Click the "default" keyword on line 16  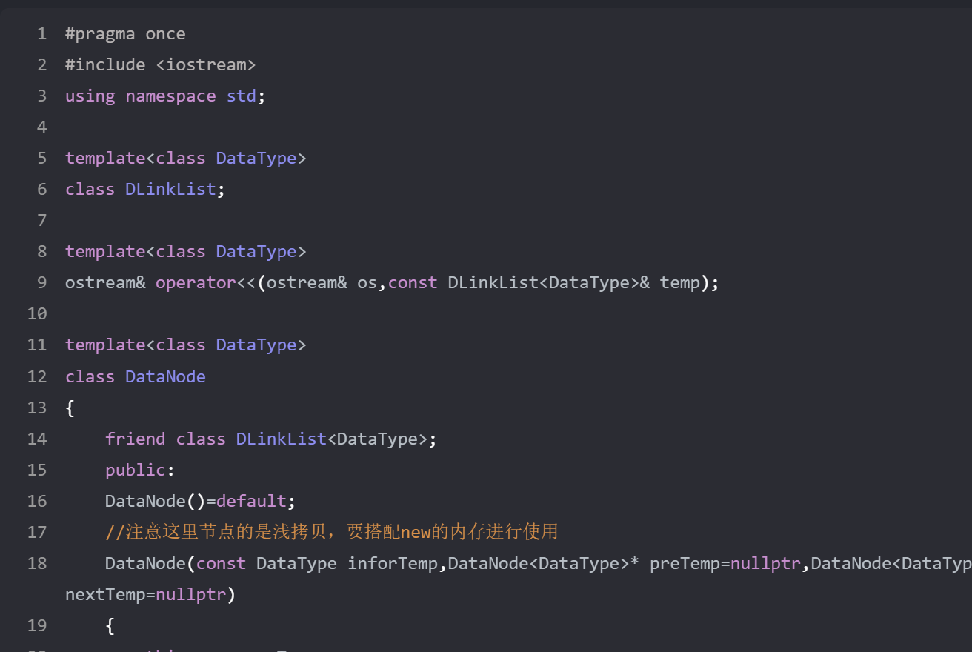(x=251, y=502)
